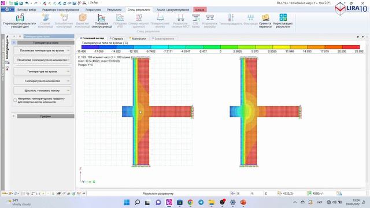Image resolution: width=370 pixels, height=208 pixels.
Task: Click the dark blue -19.496 scale color
Action: coord(90,47)
